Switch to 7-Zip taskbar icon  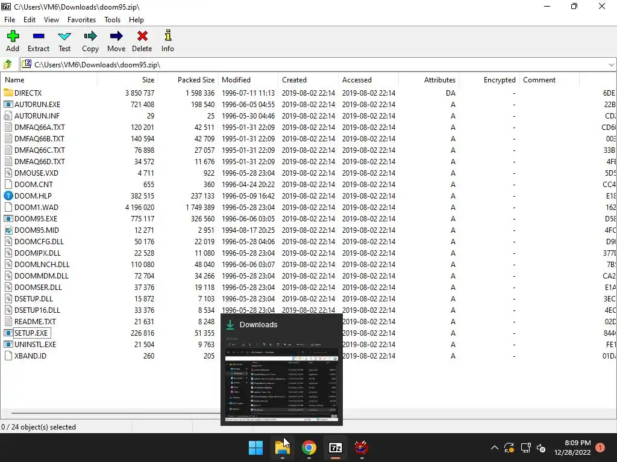pyautogui.click(x=335, y=448)
